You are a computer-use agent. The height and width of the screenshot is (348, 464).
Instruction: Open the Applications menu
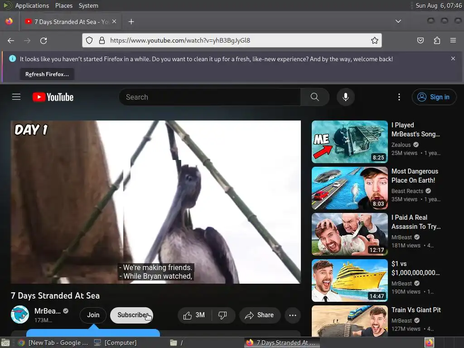32,5
